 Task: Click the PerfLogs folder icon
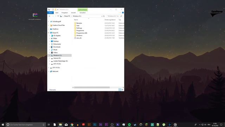pyautogui.click(x=75, y=28)
